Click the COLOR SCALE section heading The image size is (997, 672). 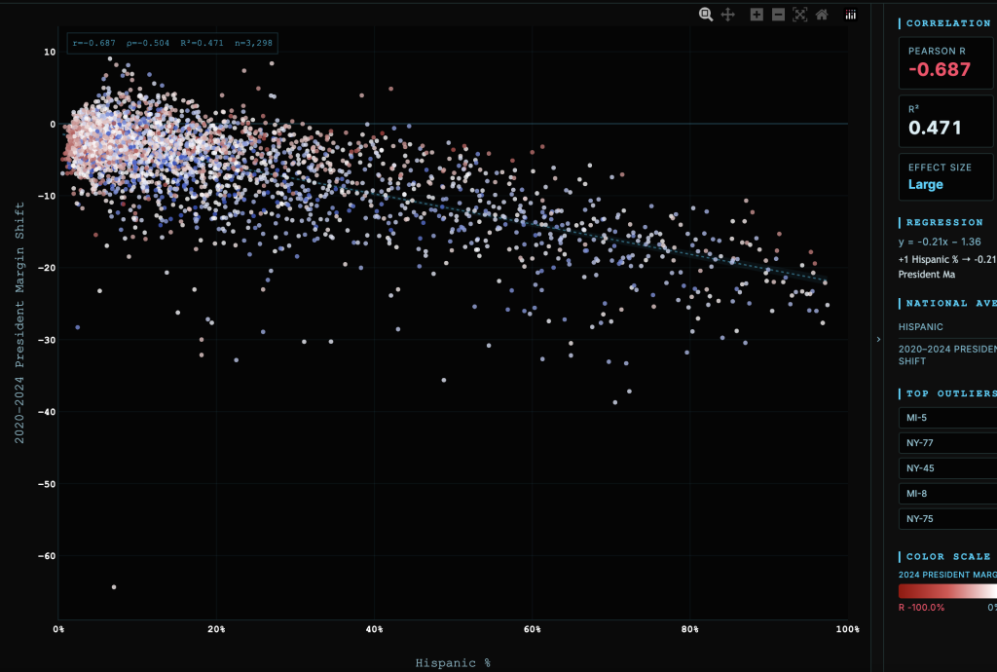[948, 556]
